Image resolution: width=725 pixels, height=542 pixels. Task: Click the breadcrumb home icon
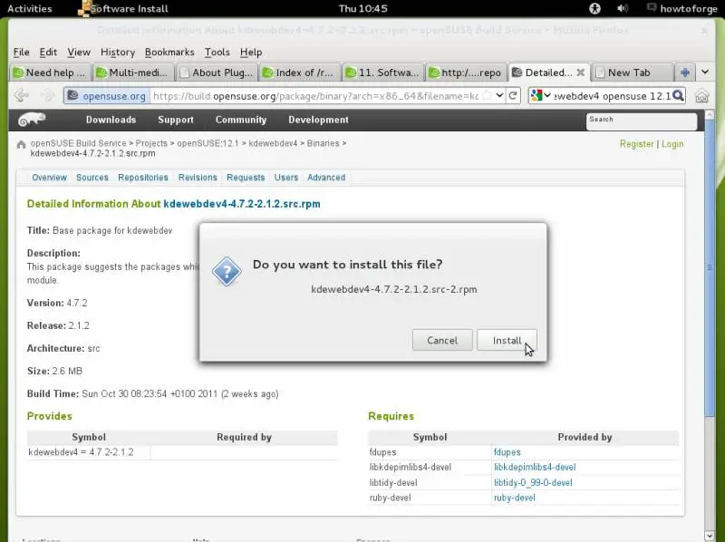tap(21, 144)
